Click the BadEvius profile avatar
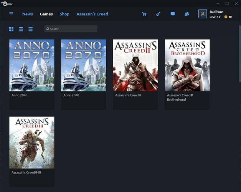241x192 pixels. (x=202, y=14)
